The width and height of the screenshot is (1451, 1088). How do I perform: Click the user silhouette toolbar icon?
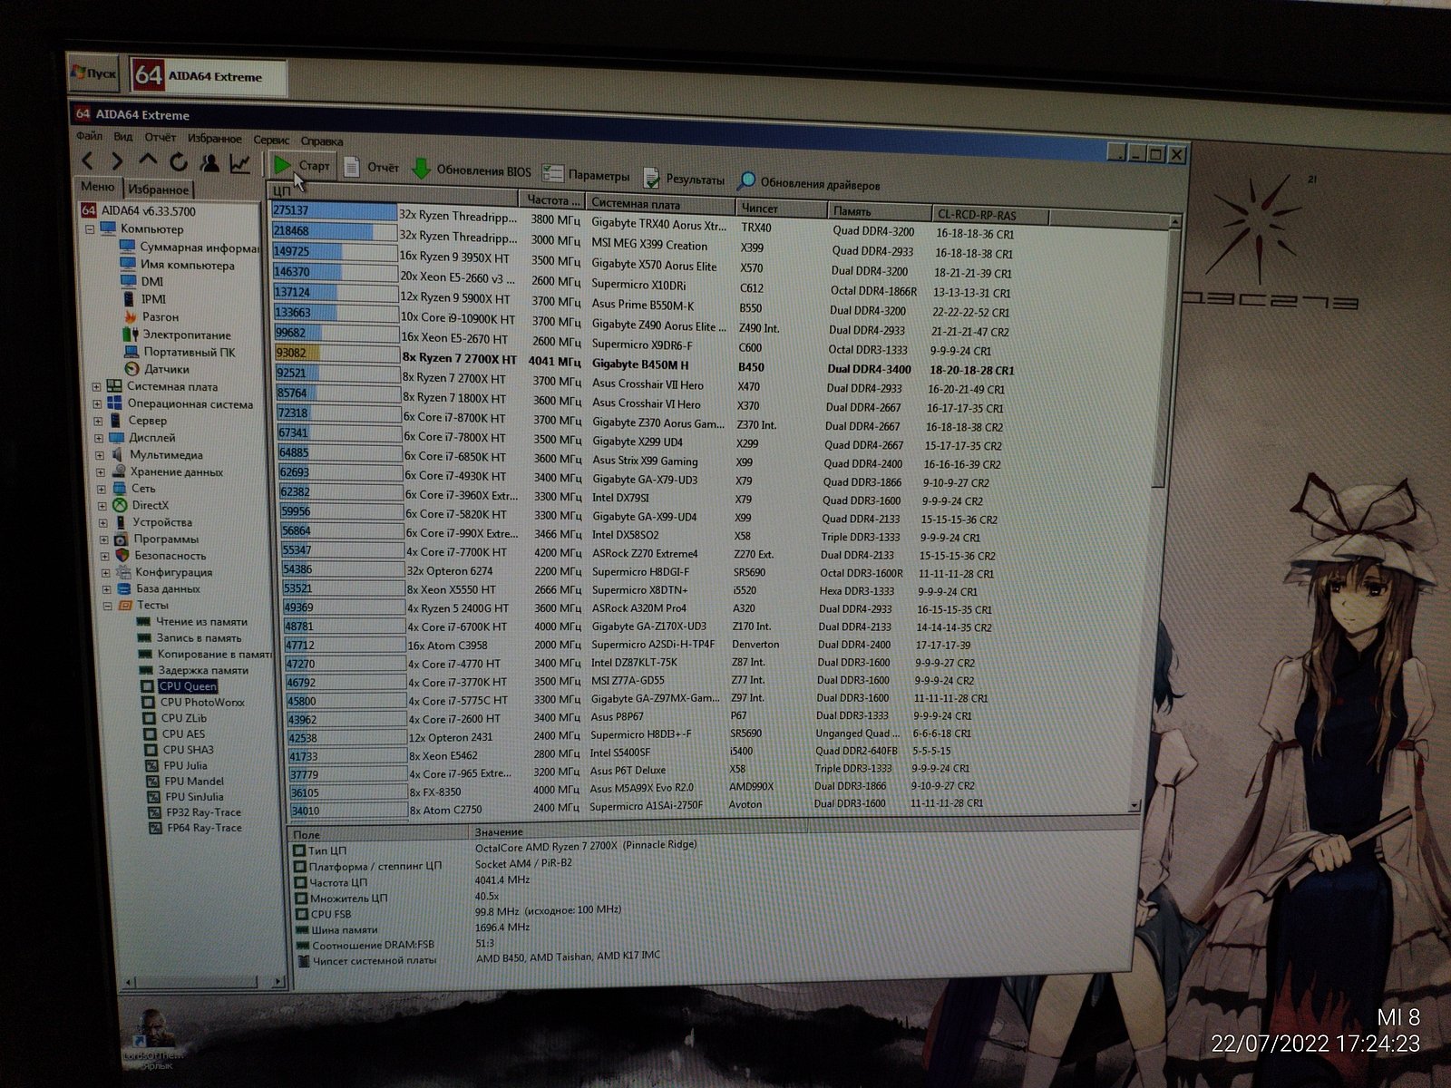(x=209, y=163)
